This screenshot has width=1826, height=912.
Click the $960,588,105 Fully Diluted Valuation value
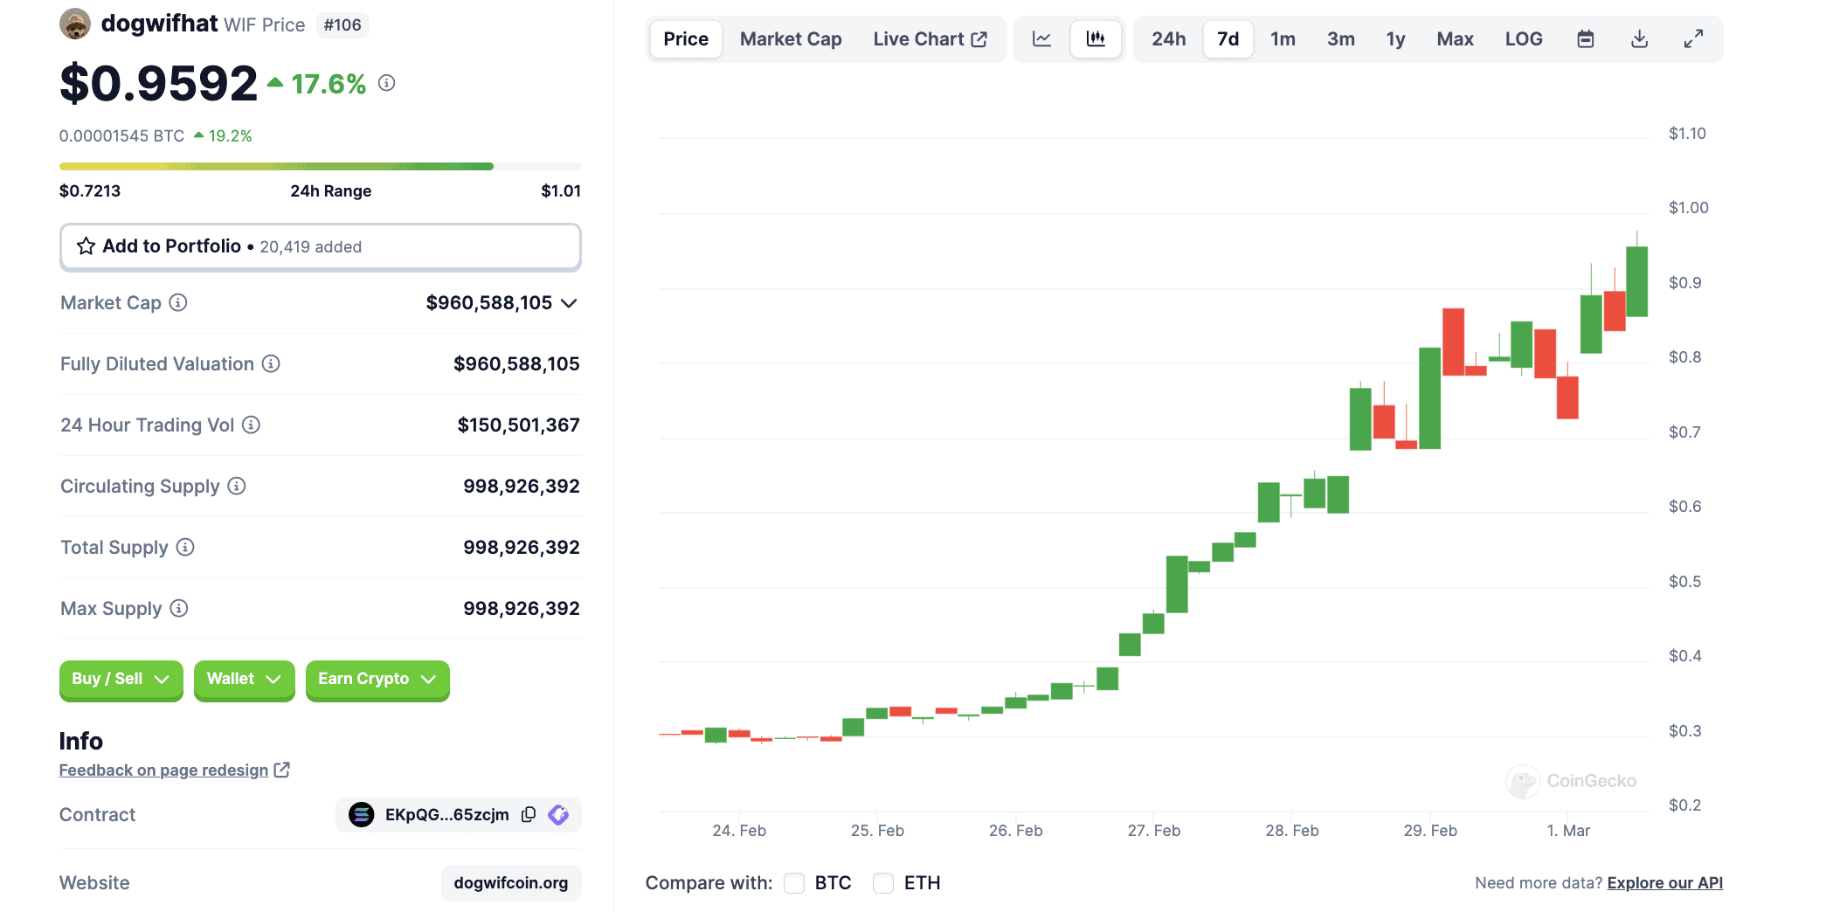(516, 364)
